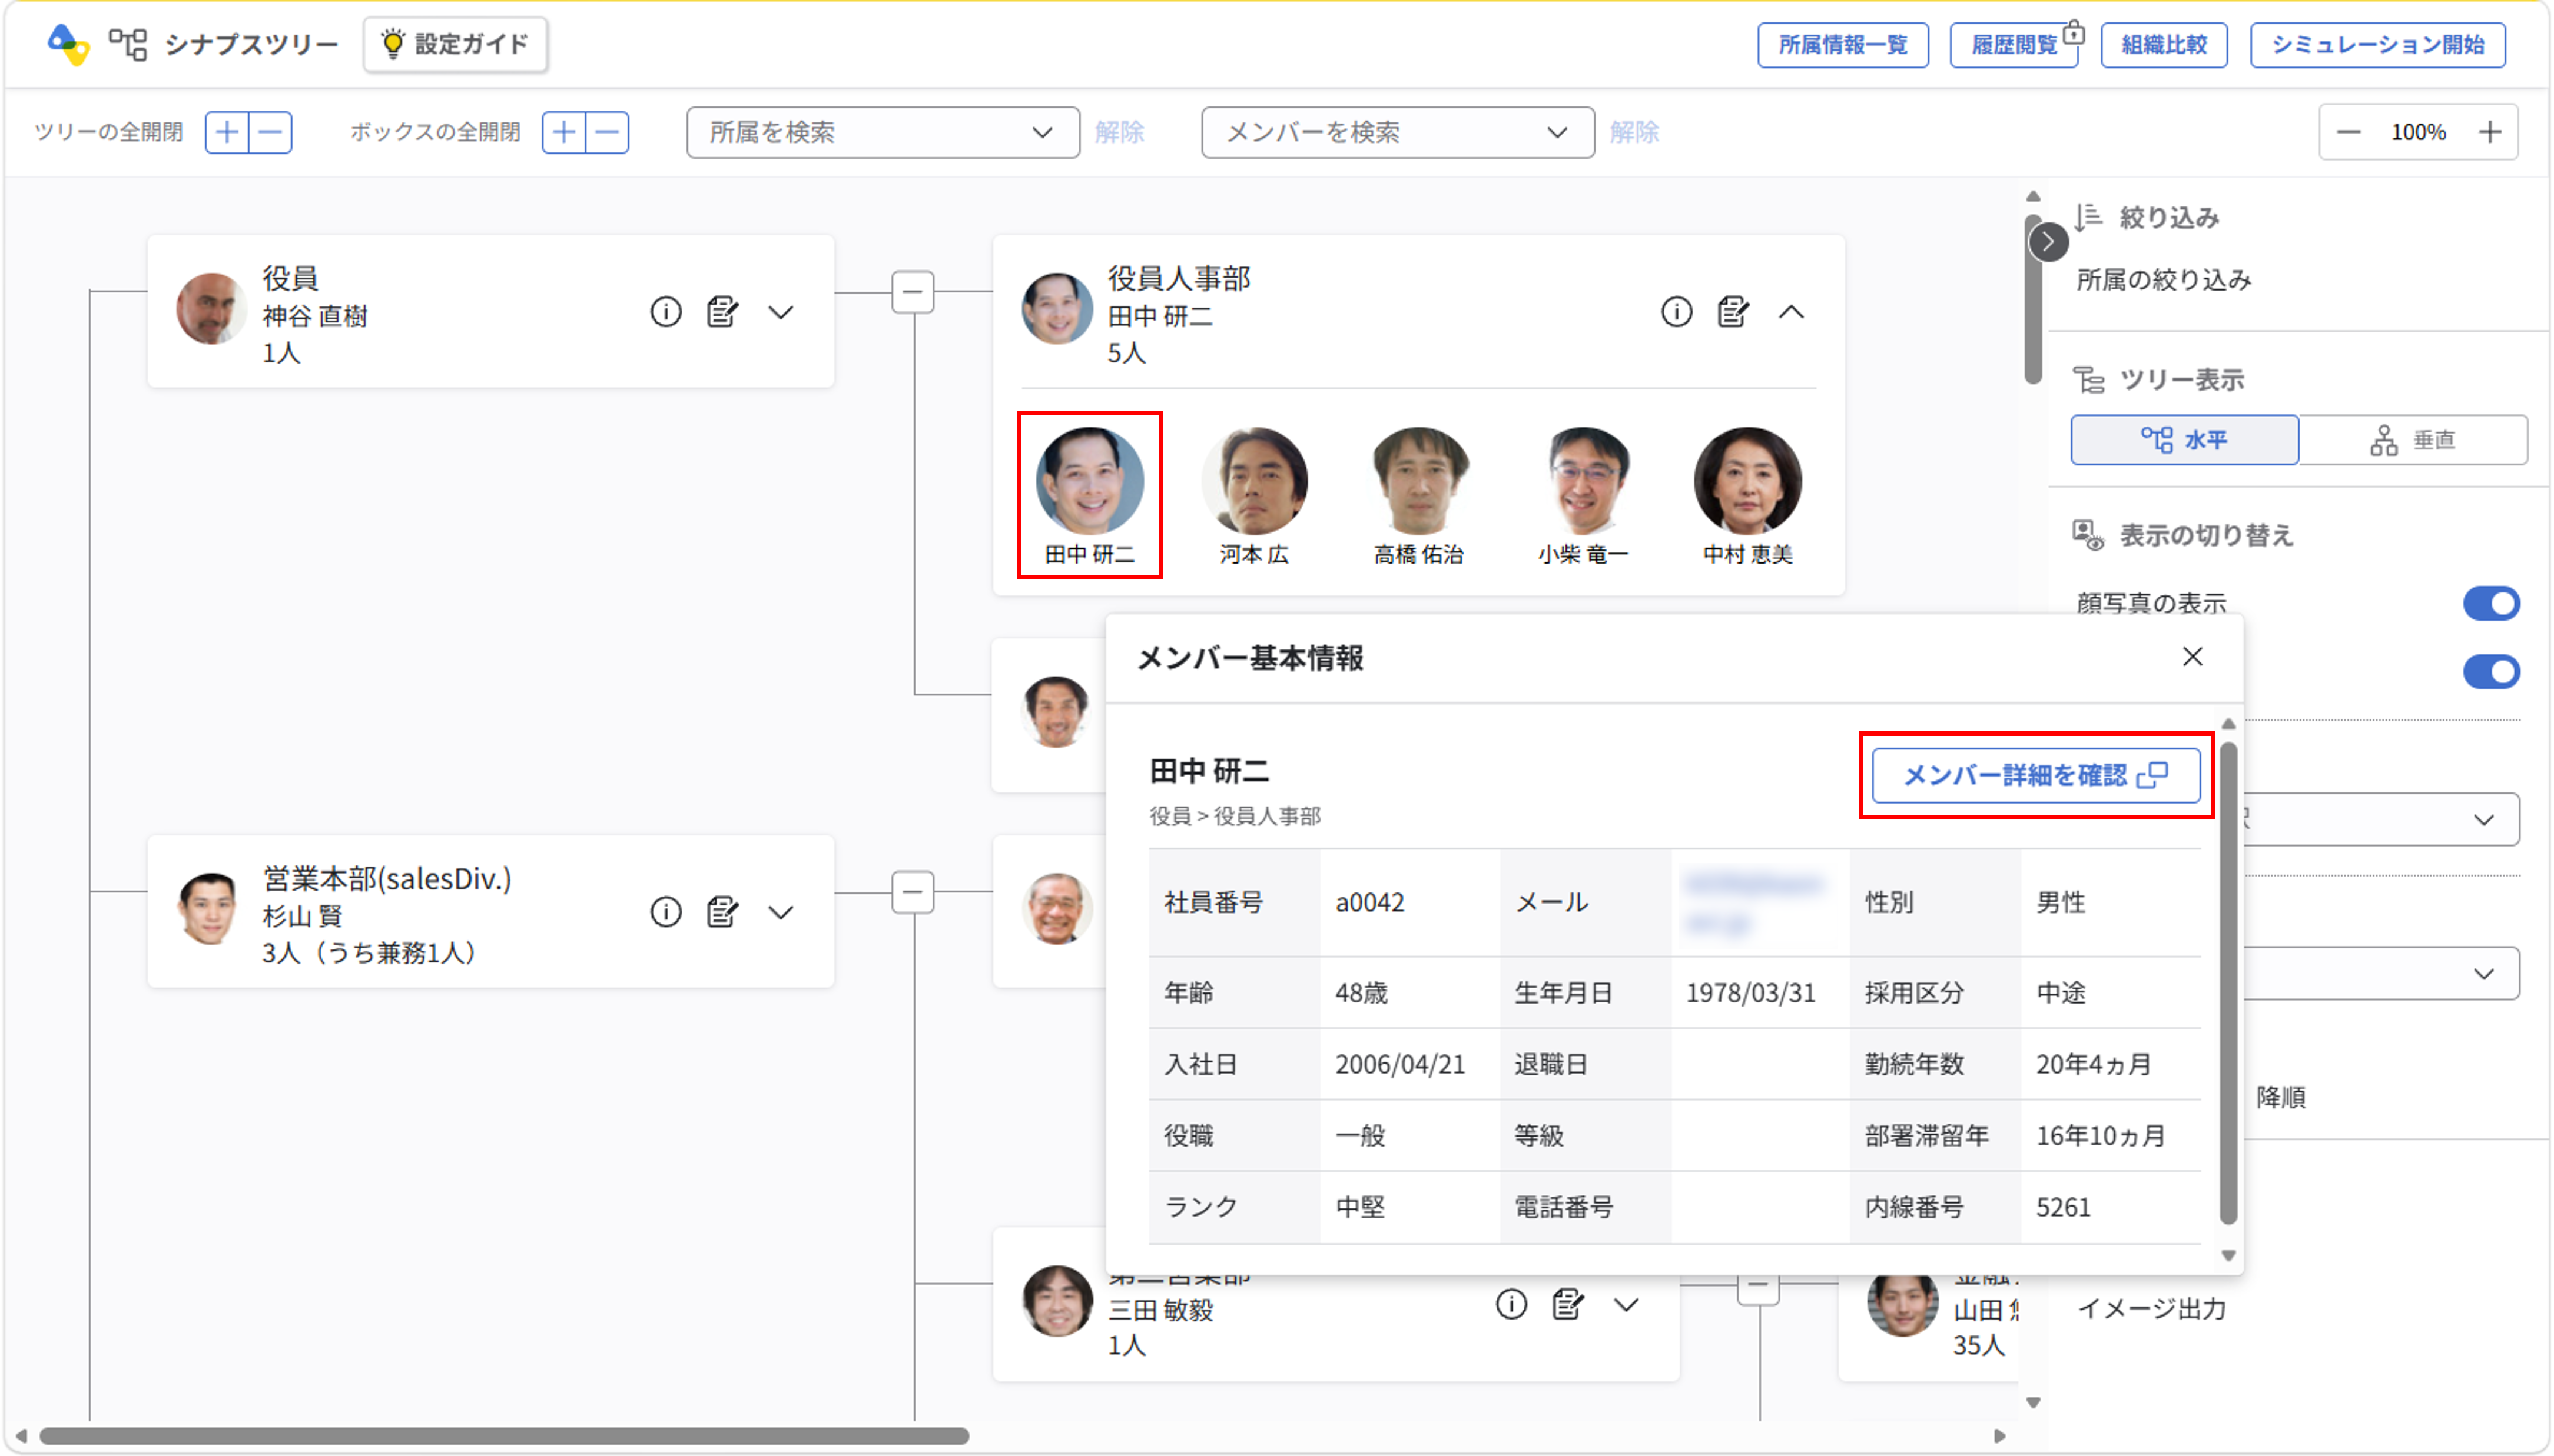Click extension number 5261
Viewport: 2554px width, 1456px height.
point(2064,1207)
